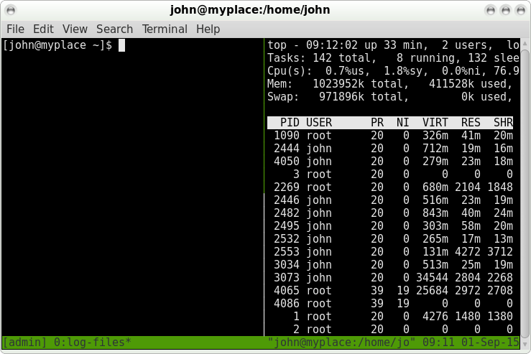
Task: Open the Edit menu
Action: [43, 29]
